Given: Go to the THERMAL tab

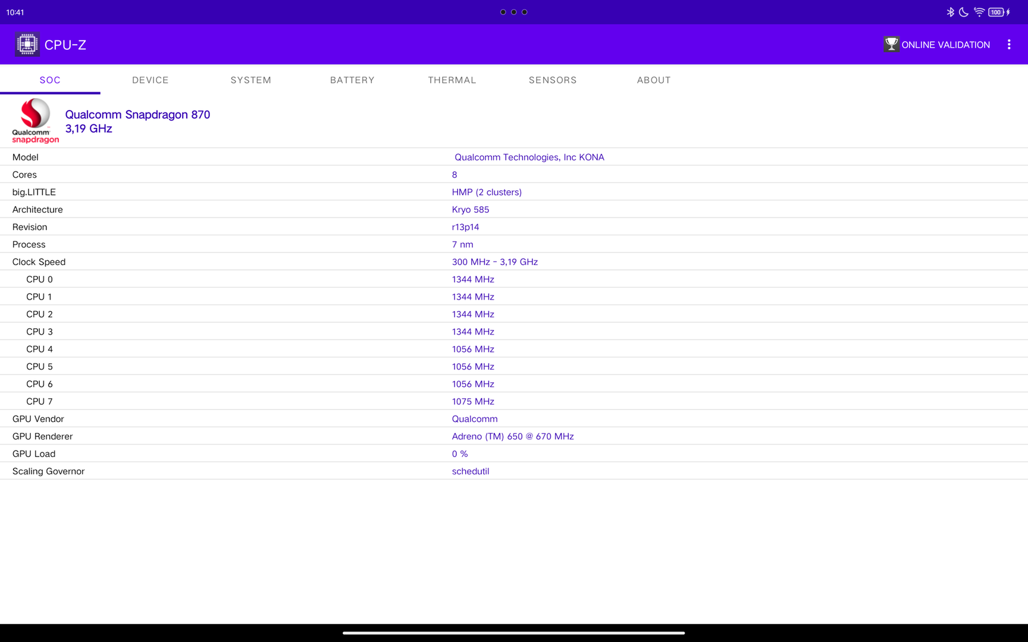Looking at the screenshot, I should click(452, 80).
